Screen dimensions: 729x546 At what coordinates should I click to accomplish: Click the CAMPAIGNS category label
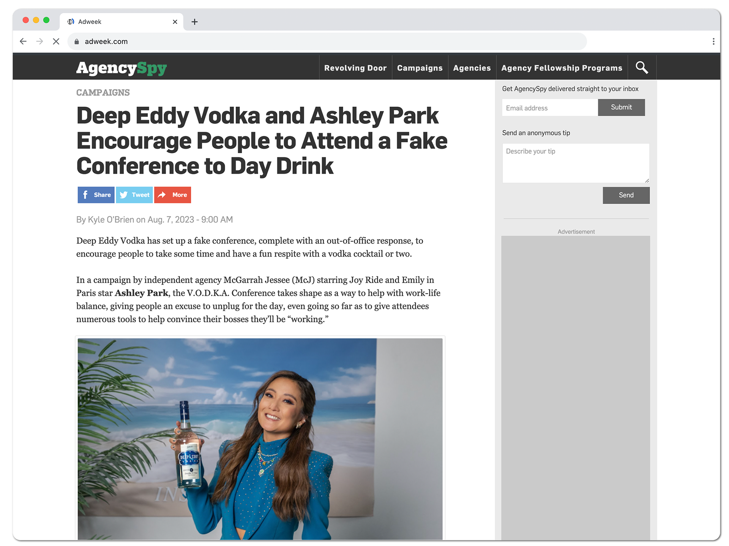tap(103, 92)
